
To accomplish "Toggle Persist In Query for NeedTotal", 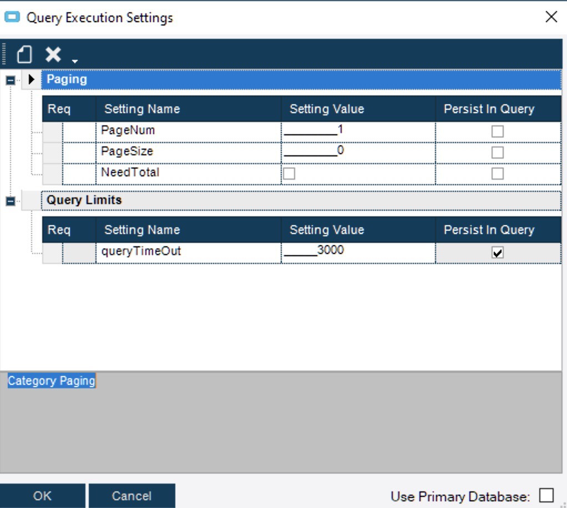I will point(498,174).
